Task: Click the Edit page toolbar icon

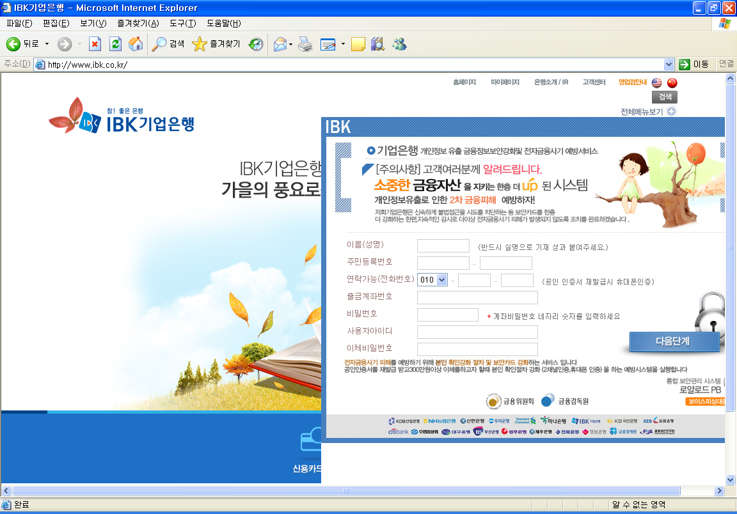Action: [328, 44]
